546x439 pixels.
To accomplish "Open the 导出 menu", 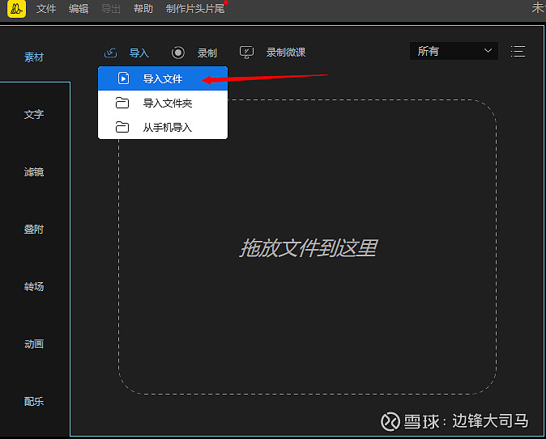I will pyautogui.click(x=111, y=8).
